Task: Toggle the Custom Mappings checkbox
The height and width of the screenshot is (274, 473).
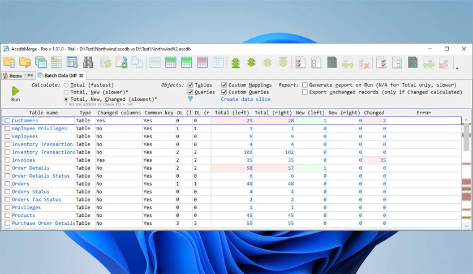Action: (224, 85)
